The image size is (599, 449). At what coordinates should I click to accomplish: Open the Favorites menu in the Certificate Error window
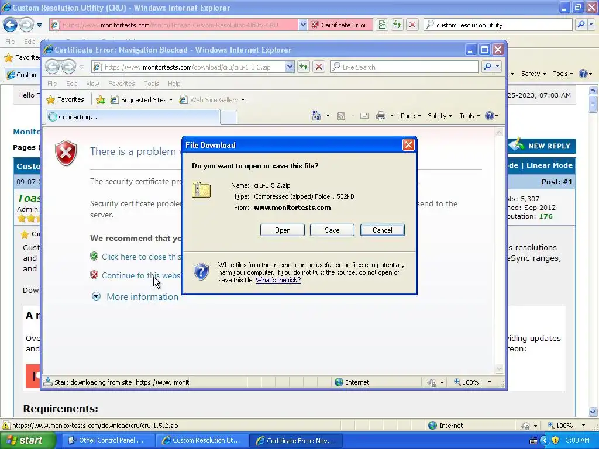point(122,84)
